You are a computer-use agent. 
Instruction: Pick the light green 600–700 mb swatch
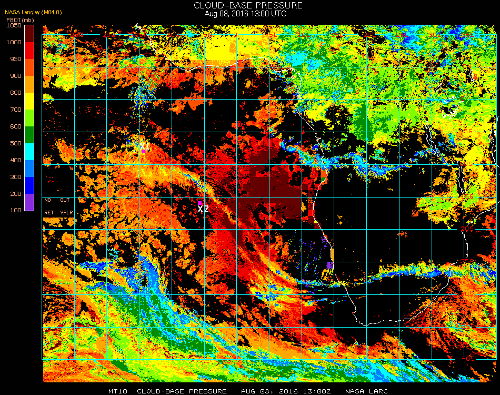29,118
